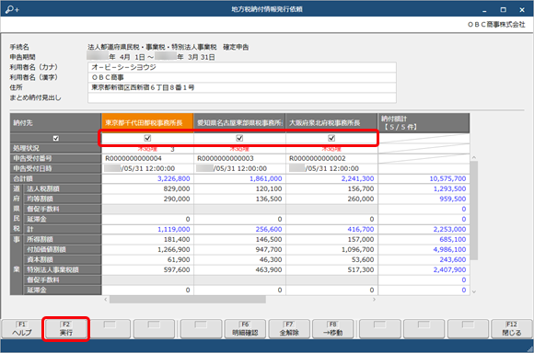534x353 pixels.
Task: Click F12 閉じる button
Action: click(512, 329)
